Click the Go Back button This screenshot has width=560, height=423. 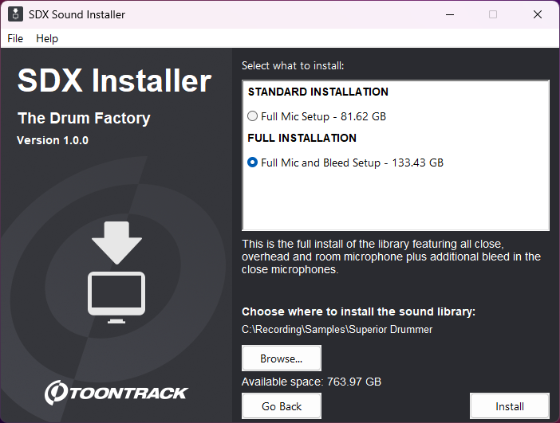click(x=282, y=406)
